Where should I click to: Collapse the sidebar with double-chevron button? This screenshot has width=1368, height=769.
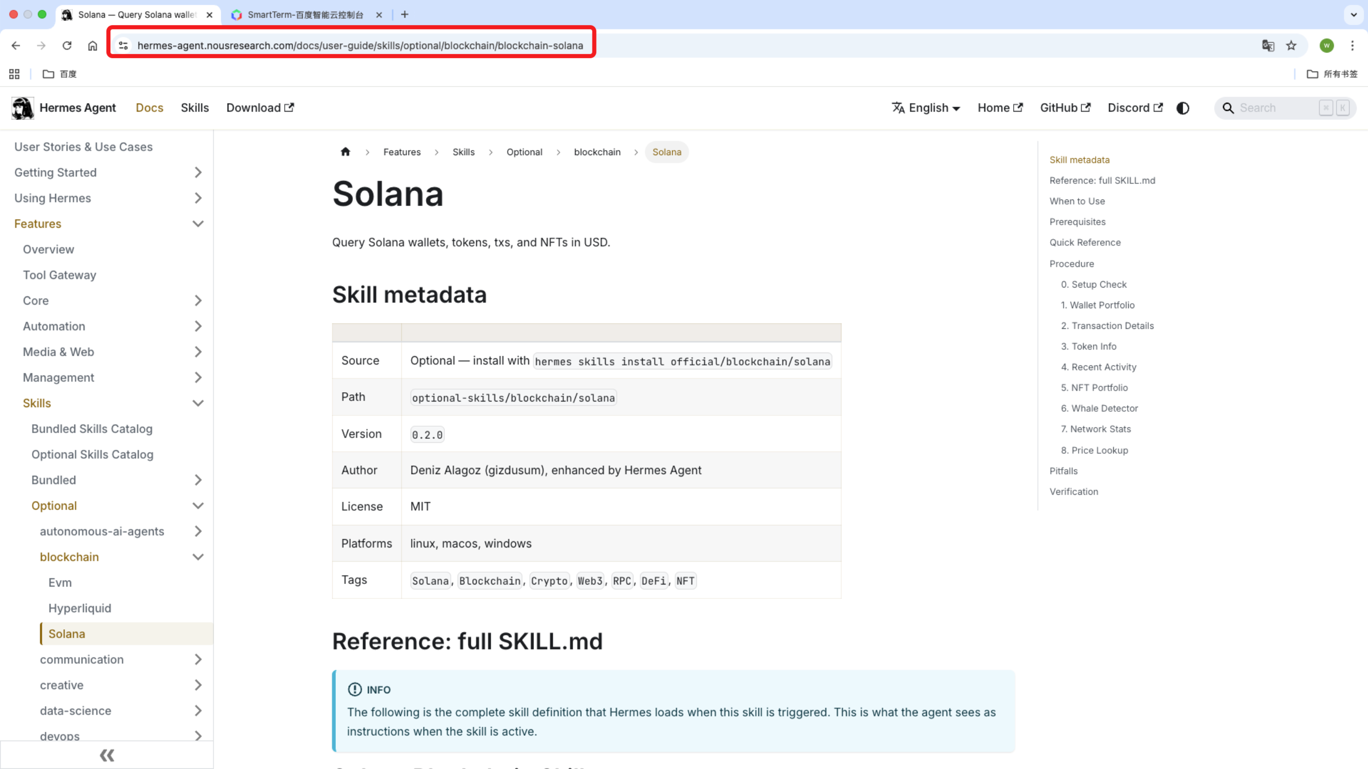(x=107, y=755)
